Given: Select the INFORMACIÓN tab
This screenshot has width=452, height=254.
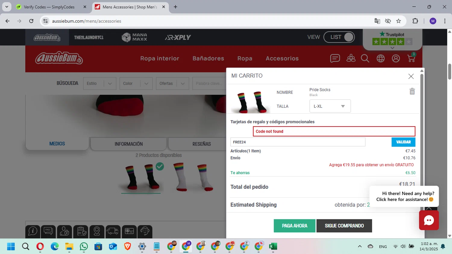Looking at the screenshot, I should 129,144.
